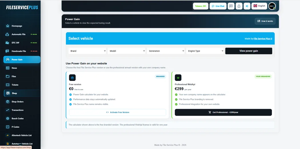Click 'File Service Plus branding is removed.' text

196,99
